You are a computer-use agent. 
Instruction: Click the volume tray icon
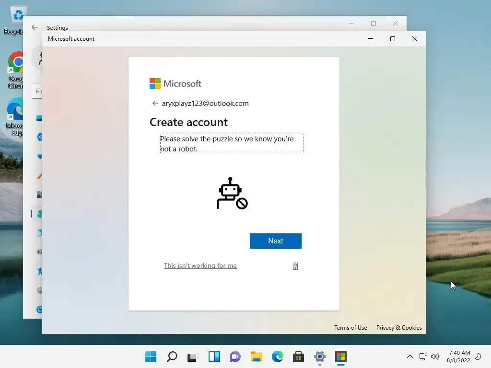pyautogui.click(x=434, y=356)
